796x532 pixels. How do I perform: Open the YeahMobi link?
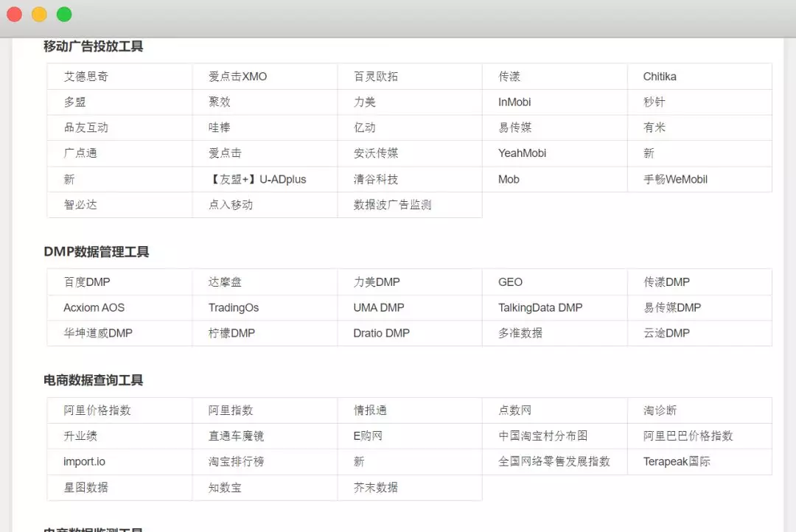click(x=522, y=153)
